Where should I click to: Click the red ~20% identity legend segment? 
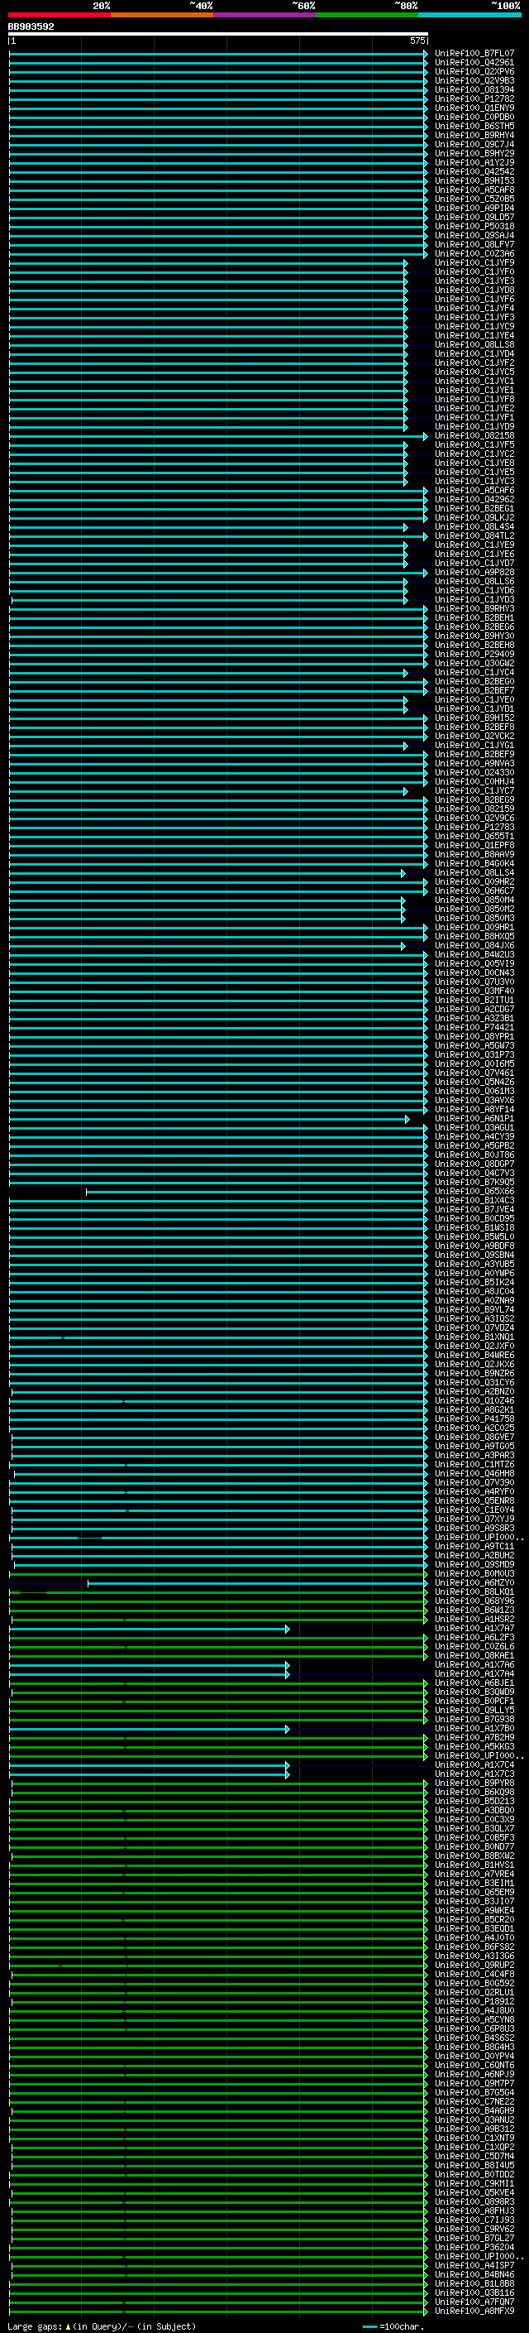click(60, 15)
